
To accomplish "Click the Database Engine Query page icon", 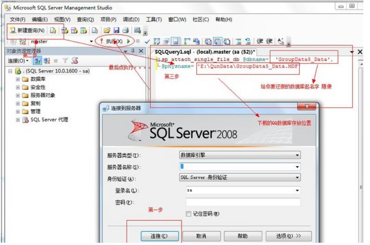I will coord(53,30).
